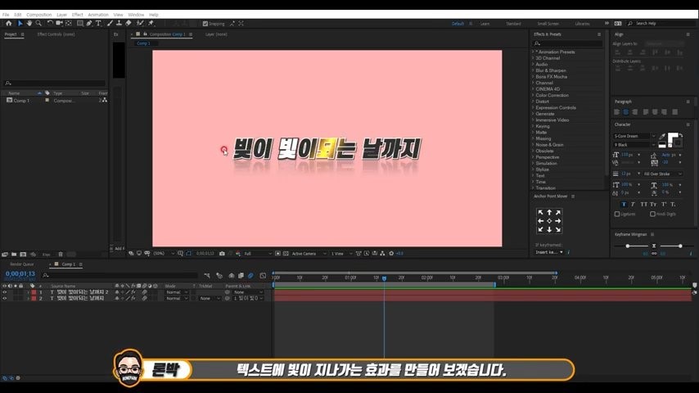The height and width of the screenshot is (393, 699).
Task: Select the Rectangle shape tool
Action: 79,23
